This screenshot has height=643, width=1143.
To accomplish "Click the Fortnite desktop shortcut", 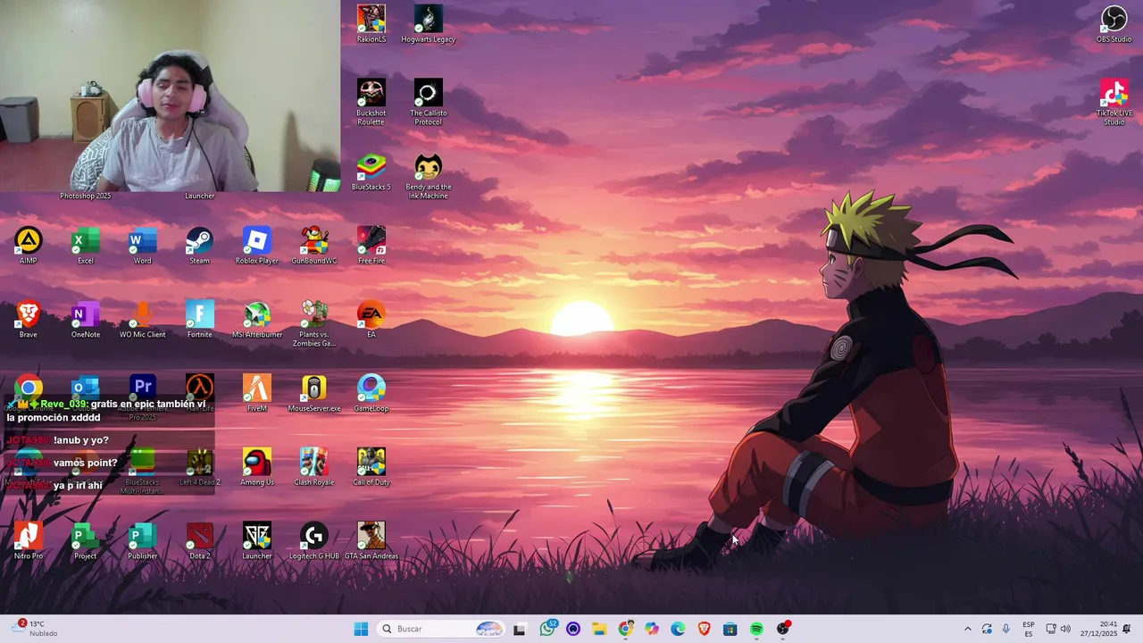I will tap(200, 320).
